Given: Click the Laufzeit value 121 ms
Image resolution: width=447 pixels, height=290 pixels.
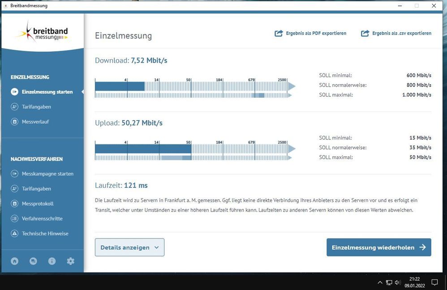Looking at the screenshot, I should click(136, 186).
